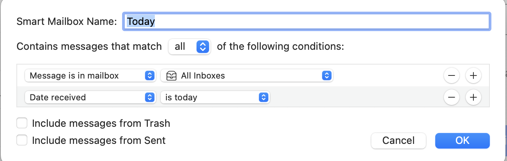The height and width of the screenshot is (161, 507).
Task: Change the 'is today' date condition
Action: (215, 97)
